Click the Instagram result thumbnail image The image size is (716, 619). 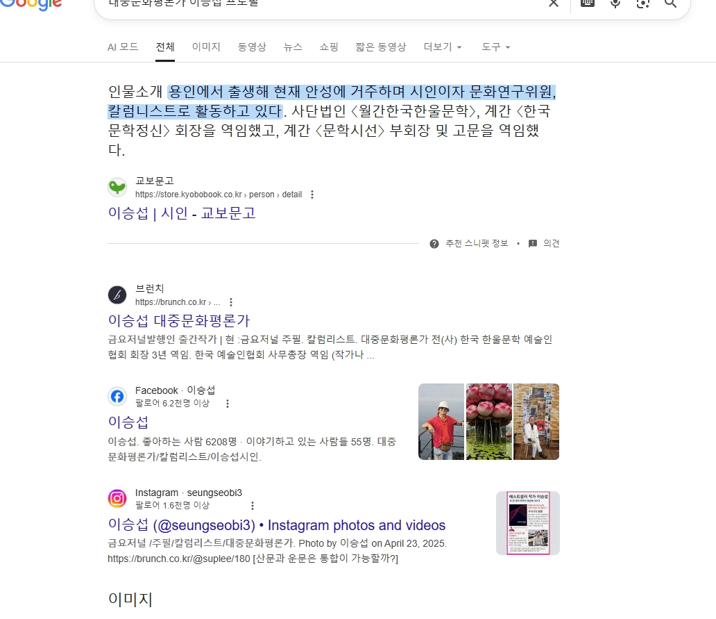point(527,523)
